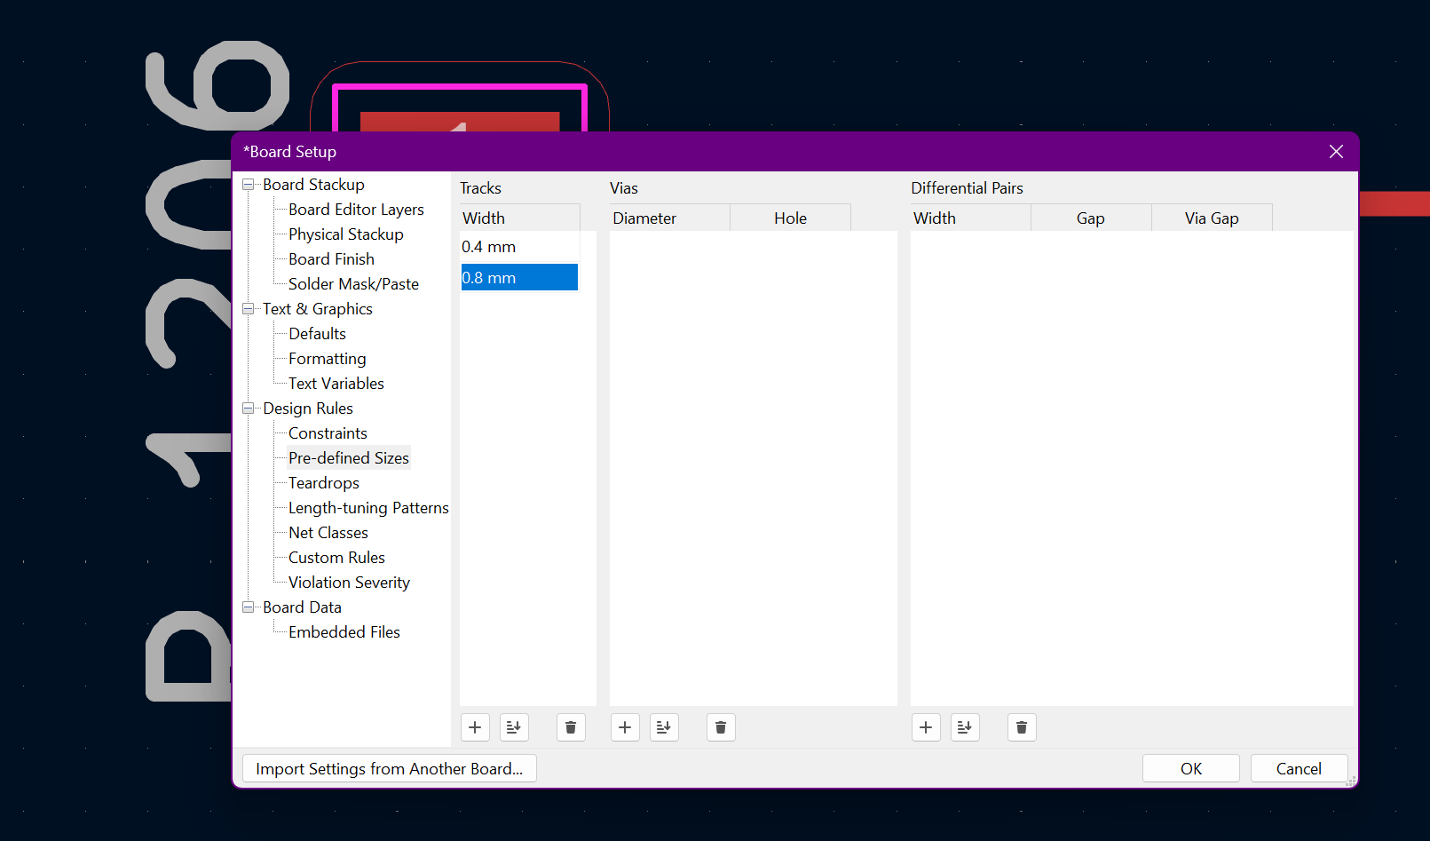Close the Board Setup dialog

coord(1336,152)
